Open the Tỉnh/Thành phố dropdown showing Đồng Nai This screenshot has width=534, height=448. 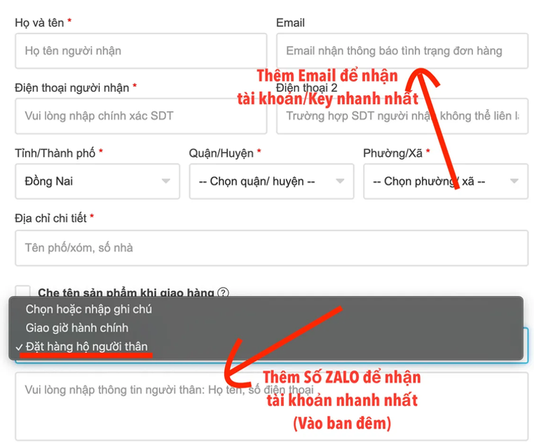coord(97,181)
